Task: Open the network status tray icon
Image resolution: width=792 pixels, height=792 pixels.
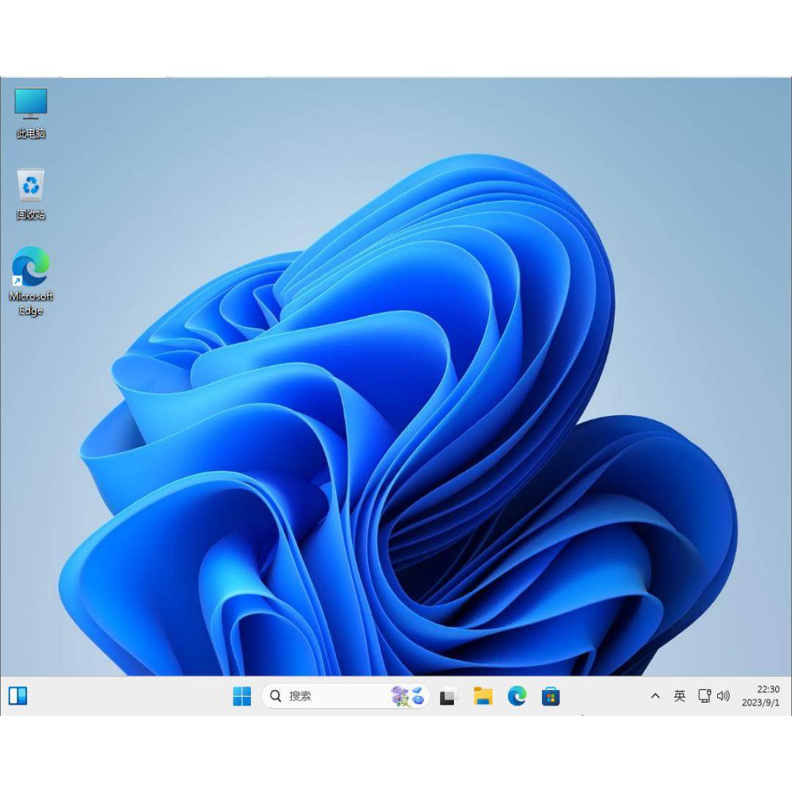Action: coord(705,695)
